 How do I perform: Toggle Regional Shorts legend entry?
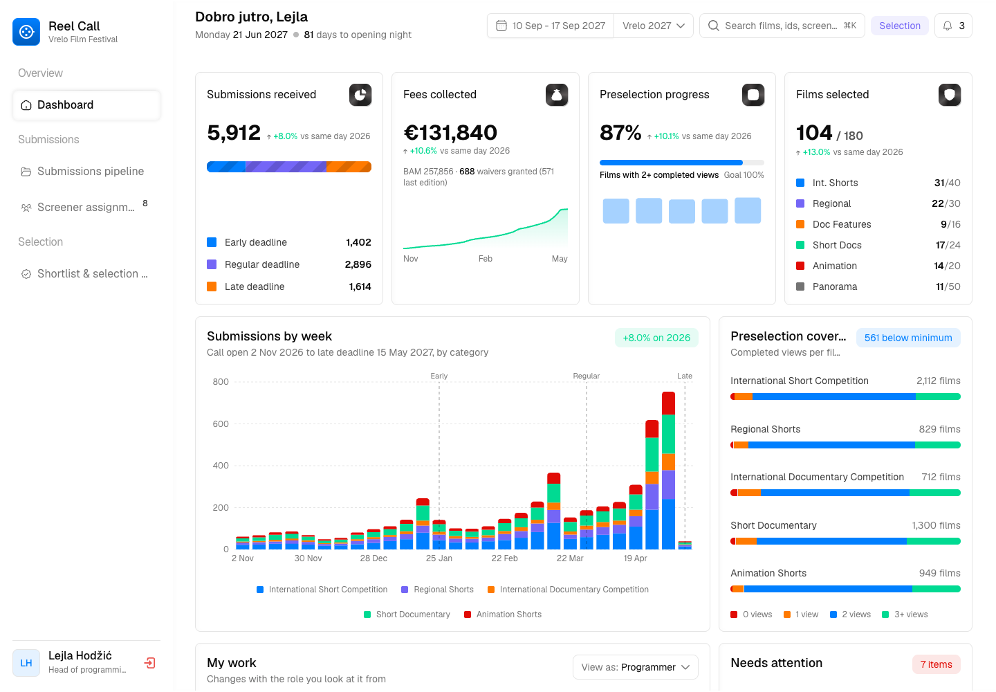437,590
